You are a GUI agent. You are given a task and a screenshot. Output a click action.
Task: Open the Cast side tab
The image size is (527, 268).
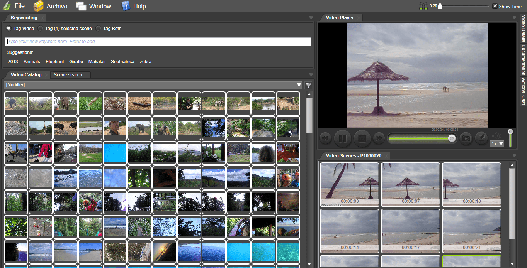[x=524, y=100]
